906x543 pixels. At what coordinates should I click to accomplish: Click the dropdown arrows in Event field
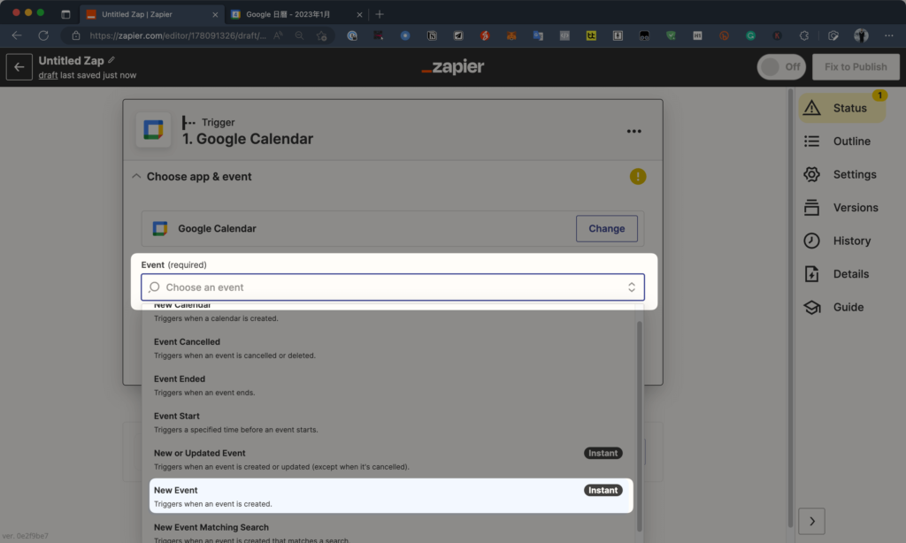(632, 287)
